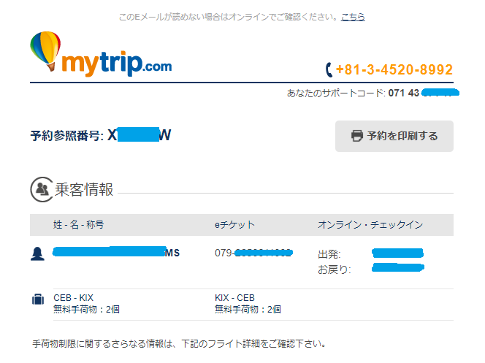The height and width of the screenshot is (363, 485).
Task: Click the mytrip.com balloon logo
Action: pos(101,54)
